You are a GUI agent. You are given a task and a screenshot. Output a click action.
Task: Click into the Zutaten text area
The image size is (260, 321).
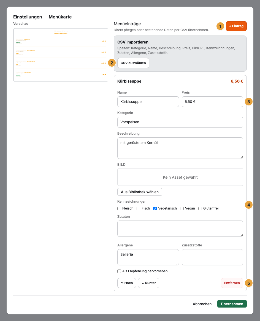pyautogui.click(x=180, y=229)
